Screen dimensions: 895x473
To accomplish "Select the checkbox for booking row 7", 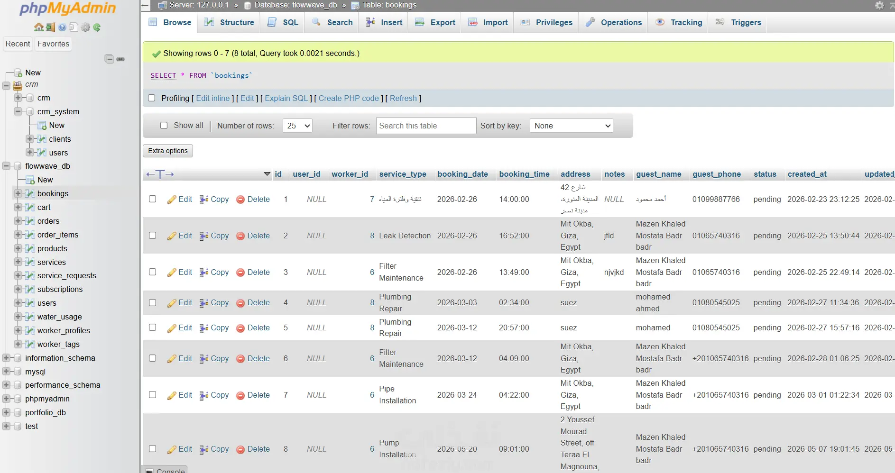I will click(x=153, y=395).
